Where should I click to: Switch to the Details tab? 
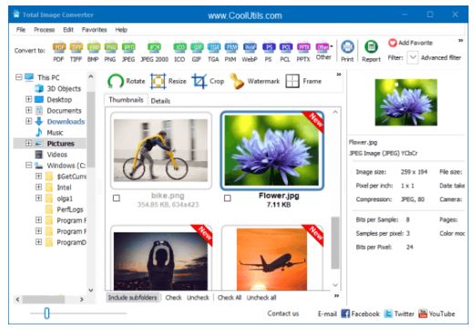160,101
